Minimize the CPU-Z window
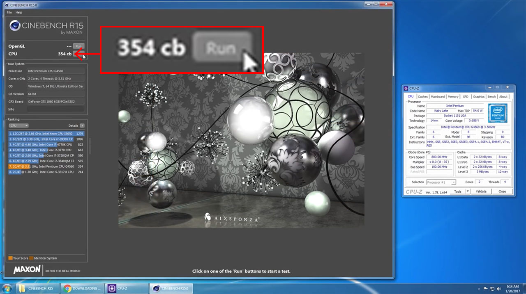The image size is (526, 294). tap(490, 88)
